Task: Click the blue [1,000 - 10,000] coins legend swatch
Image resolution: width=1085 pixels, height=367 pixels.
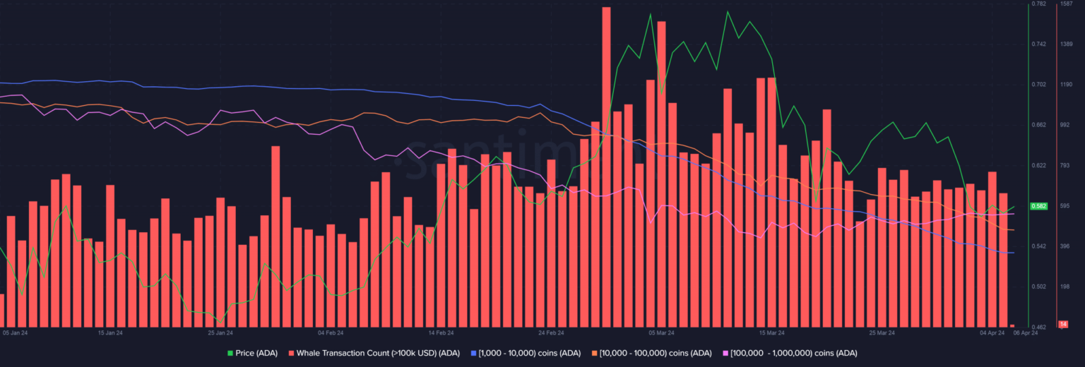Action: click(473, 353)
